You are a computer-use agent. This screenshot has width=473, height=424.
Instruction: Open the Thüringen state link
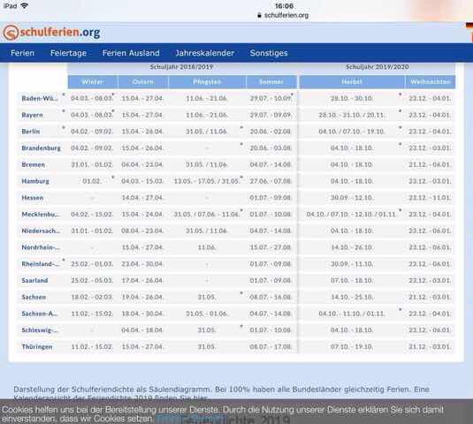37,347
